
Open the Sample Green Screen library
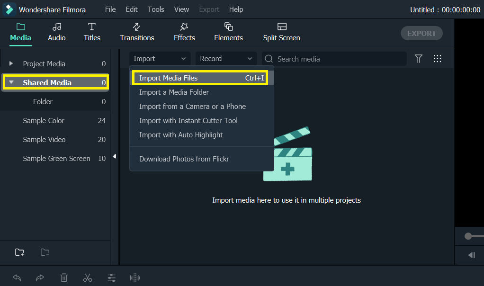coord(55,158)
